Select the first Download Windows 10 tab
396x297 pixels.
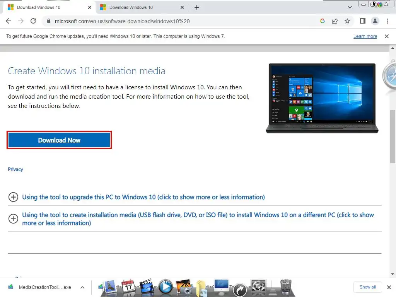point(49,7)
